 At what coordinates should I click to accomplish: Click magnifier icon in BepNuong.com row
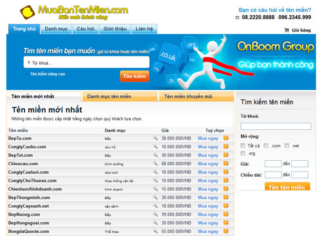(155, 214)
